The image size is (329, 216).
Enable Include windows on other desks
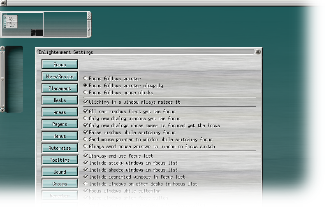[140, 184]
